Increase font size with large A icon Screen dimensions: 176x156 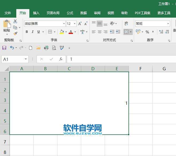click(80, 24)
